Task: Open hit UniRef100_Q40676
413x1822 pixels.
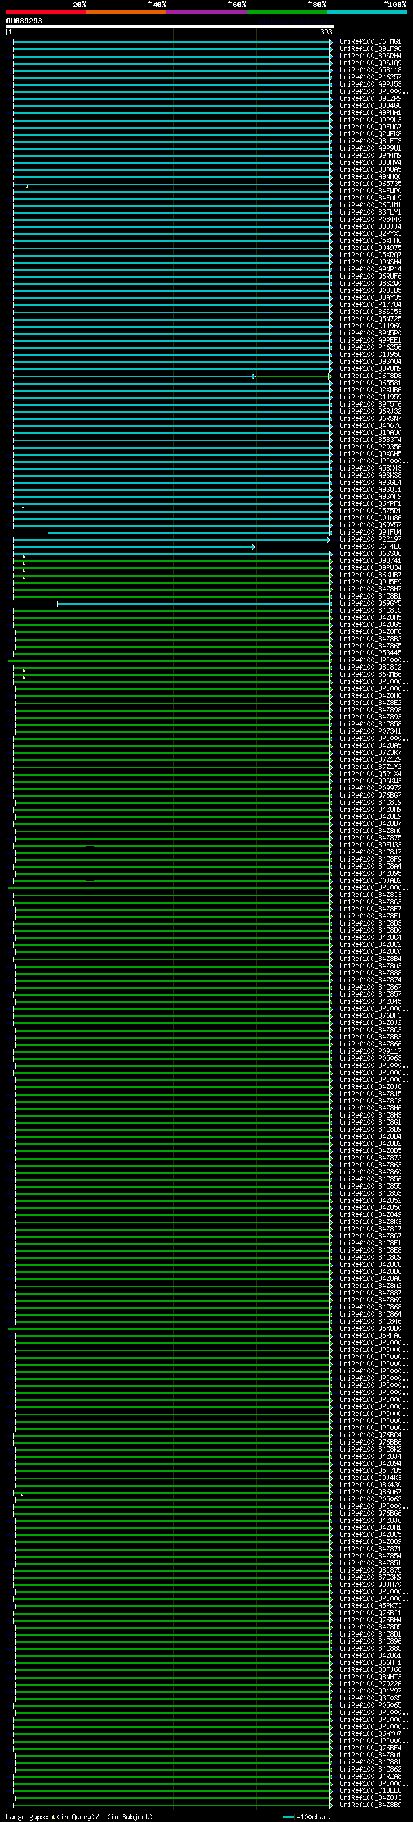Action: point(370,426)
